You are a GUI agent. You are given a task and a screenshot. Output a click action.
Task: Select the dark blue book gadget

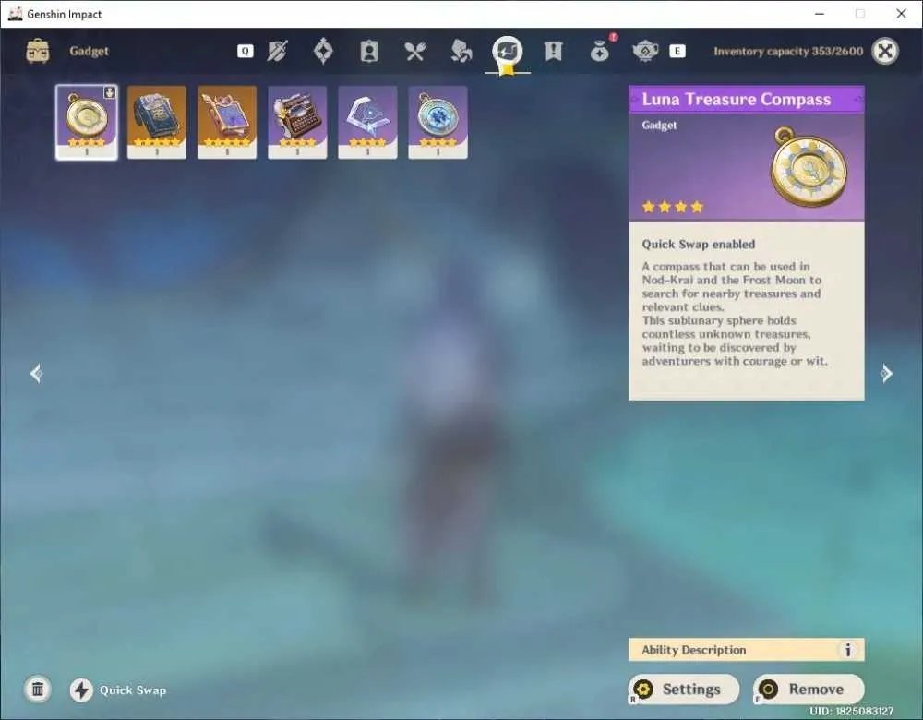[x=157, y=123]
